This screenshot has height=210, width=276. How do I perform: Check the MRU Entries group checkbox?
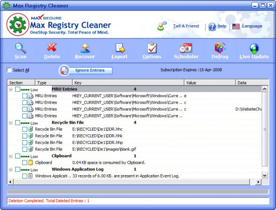pos(17,89)
